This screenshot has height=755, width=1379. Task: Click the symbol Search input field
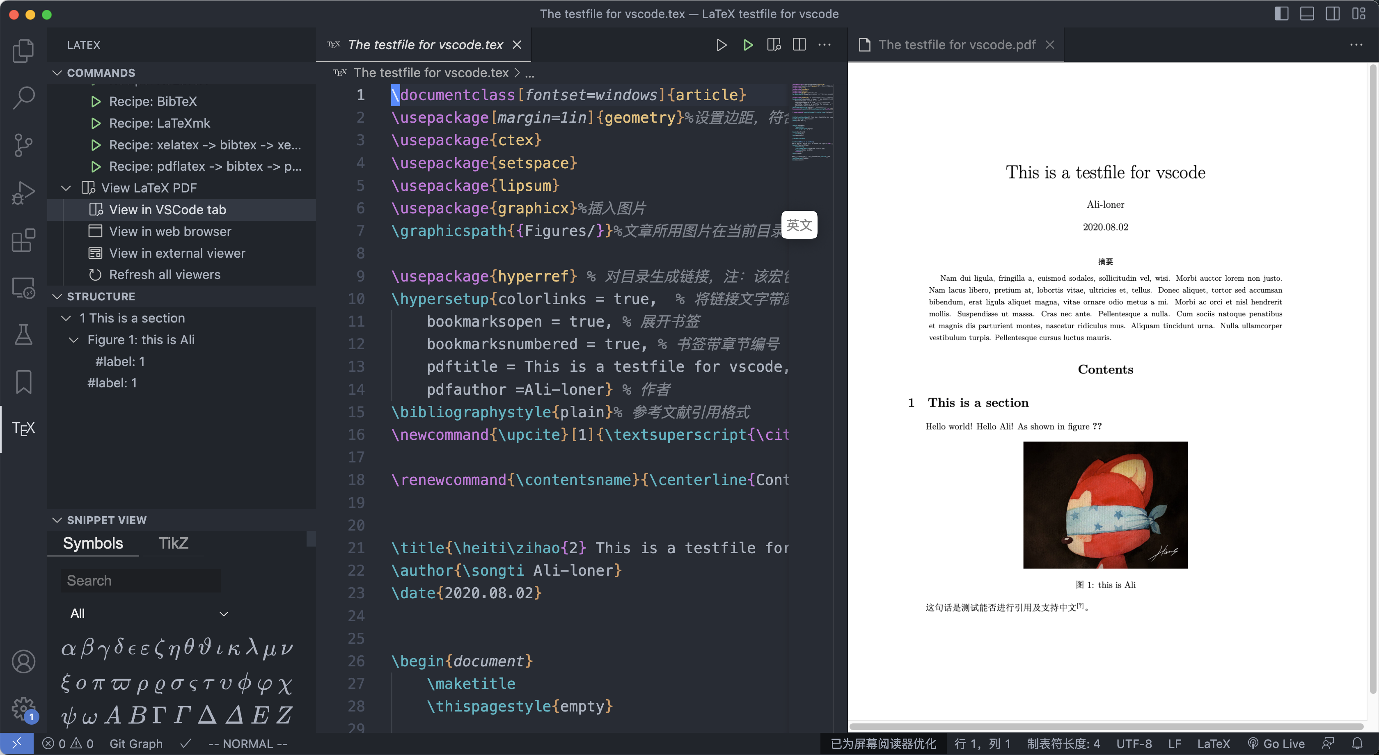[140, 581]
